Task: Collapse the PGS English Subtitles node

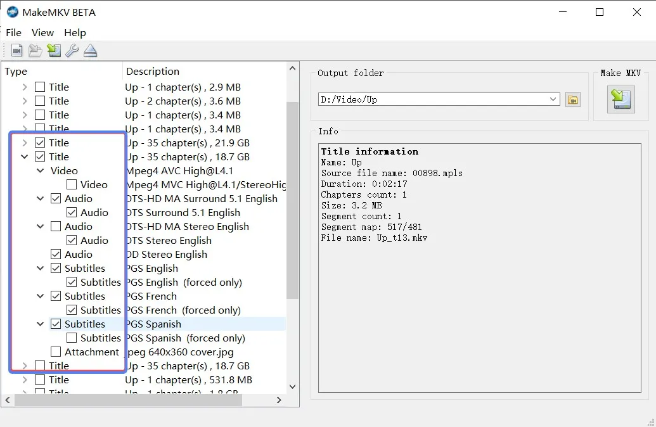Action: [x=40, y=268]
